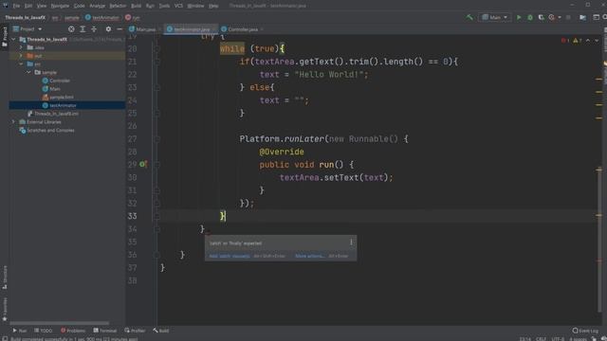
Task: Collapse all in the Project panel toolbar
Action: [94, 29]
